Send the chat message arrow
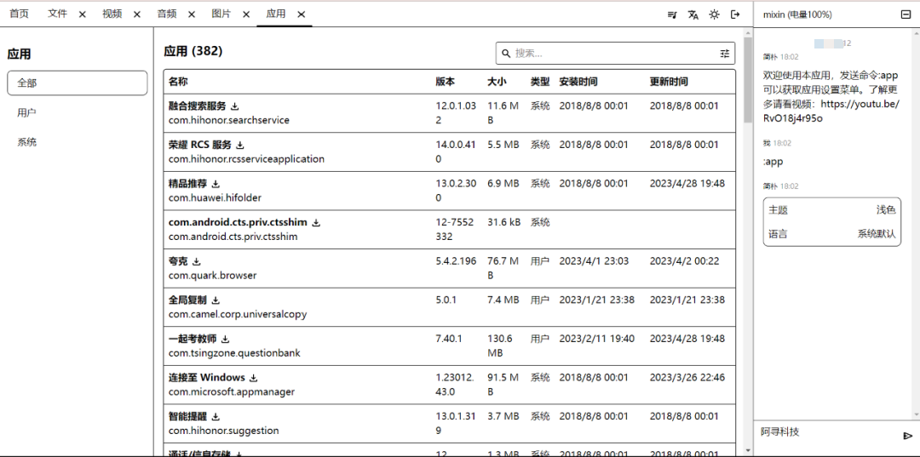 click(907, 436)
